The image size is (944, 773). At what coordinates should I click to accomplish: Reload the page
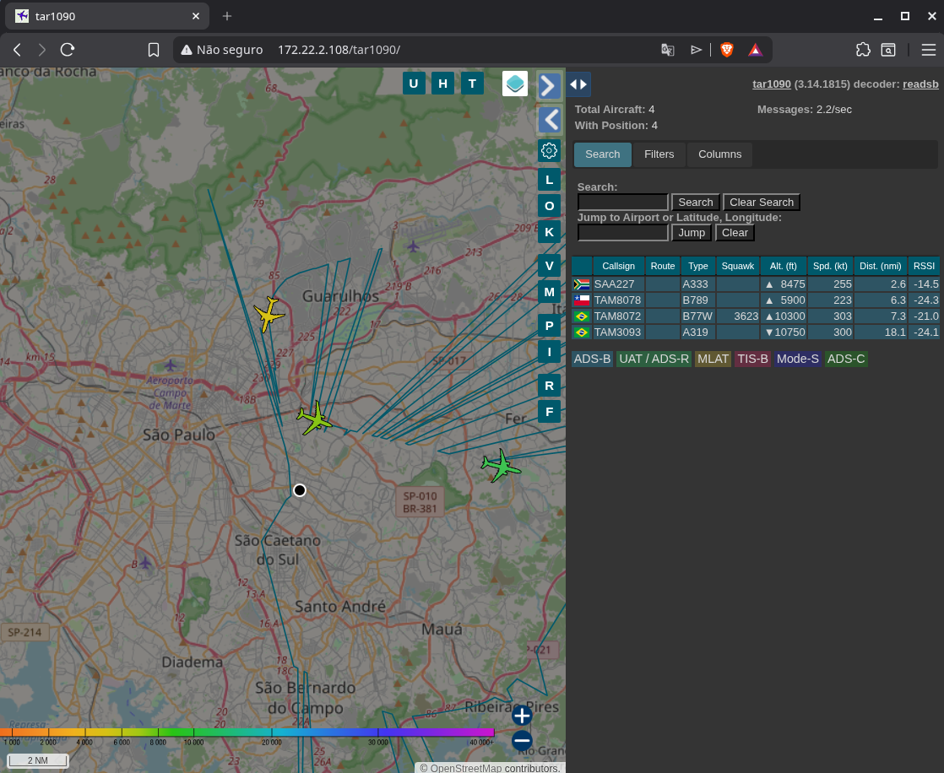[x=68, y=50]
